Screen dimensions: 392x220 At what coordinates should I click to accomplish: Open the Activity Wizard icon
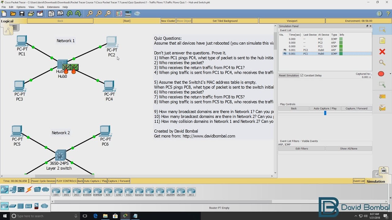point(40,13)
